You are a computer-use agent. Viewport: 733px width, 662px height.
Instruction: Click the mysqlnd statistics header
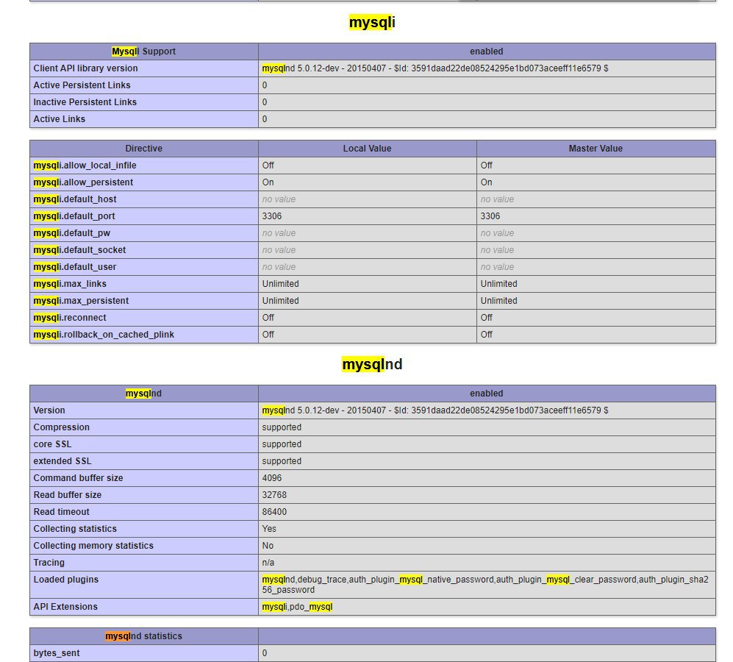coord(143,636)
